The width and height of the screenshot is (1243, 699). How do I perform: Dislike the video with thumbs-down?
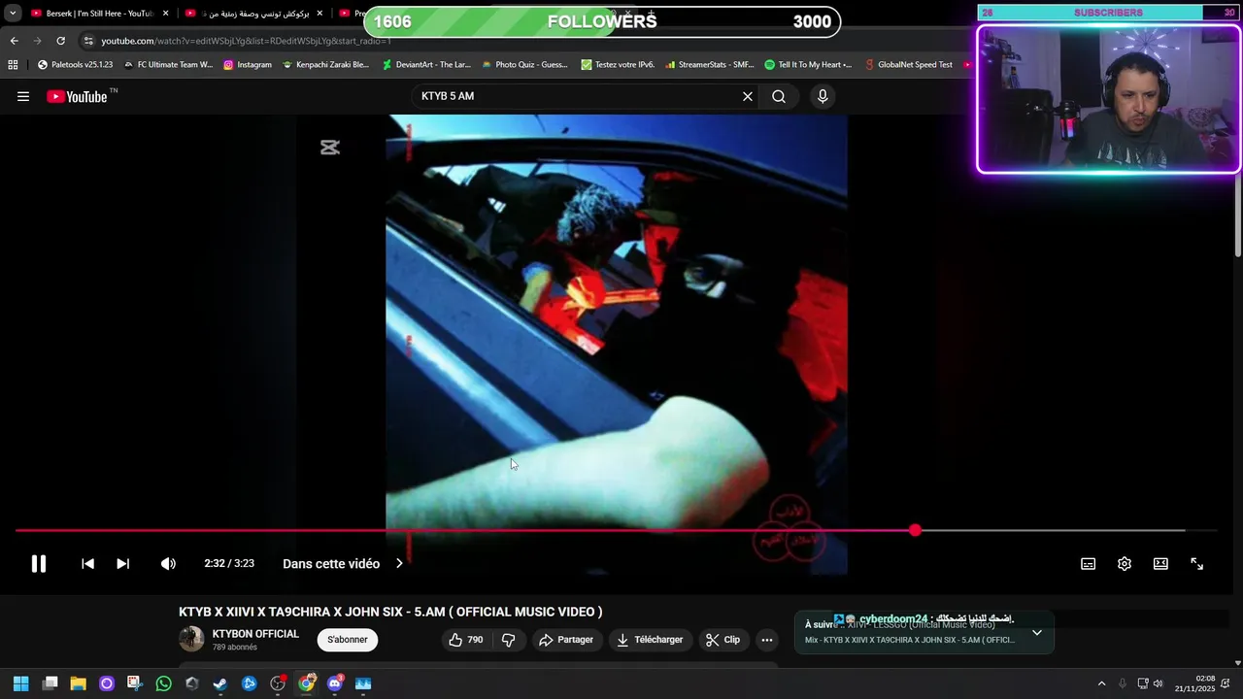tap(508, 640)
